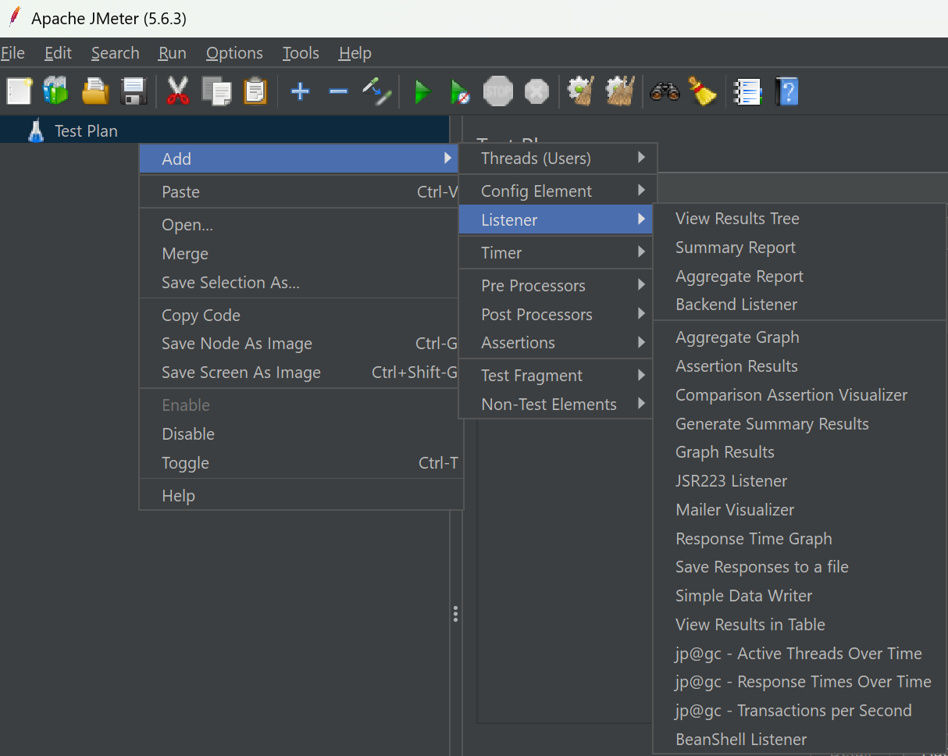Open the Help menu in menu bar
This screenshot has height=756, width=948.
[355, 53]
